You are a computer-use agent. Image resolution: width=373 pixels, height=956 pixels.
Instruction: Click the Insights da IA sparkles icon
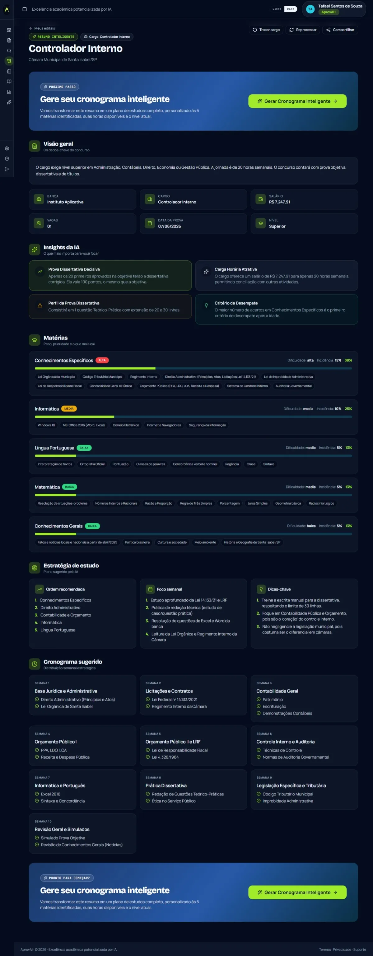pos(35,250)
